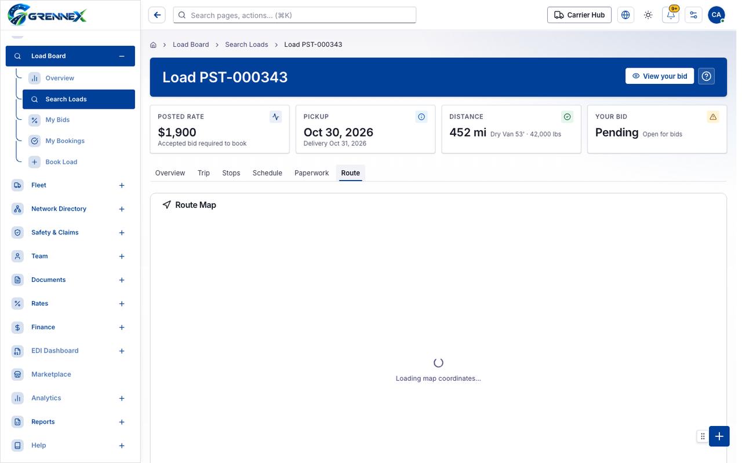Open My Bids in the sidebar
This screenshot has height=463, width=742.
(79, 120)
